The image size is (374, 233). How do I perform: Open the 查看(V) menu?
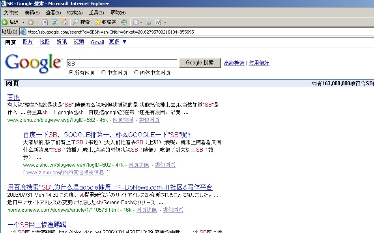point(53,13)
